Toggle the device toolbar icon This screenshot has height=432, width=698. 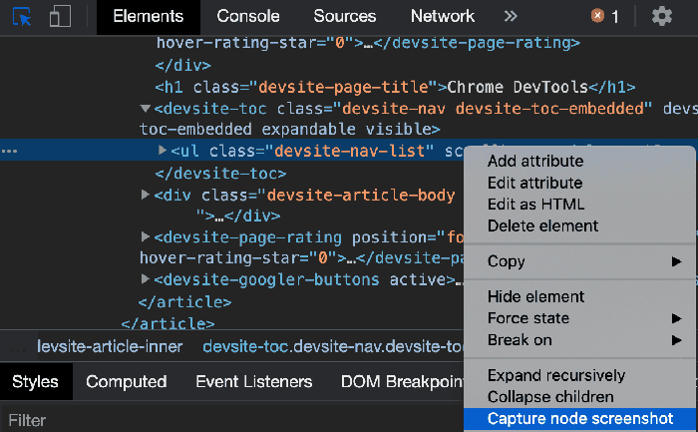coord(60,16)
